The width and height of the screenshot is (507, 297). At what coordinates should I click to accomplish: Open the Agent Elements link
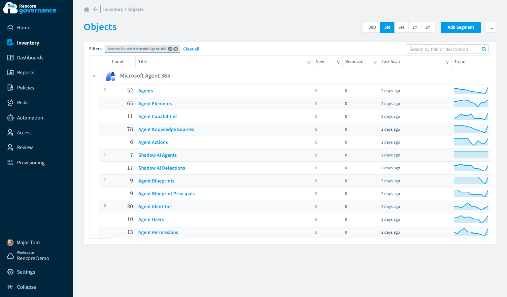pos(155,104)
